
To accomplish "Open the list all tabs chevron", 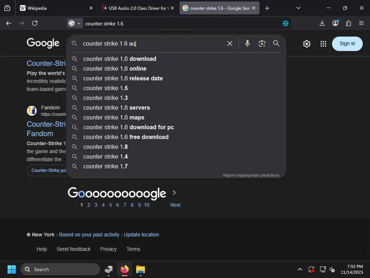I will [x=298, y=8].
